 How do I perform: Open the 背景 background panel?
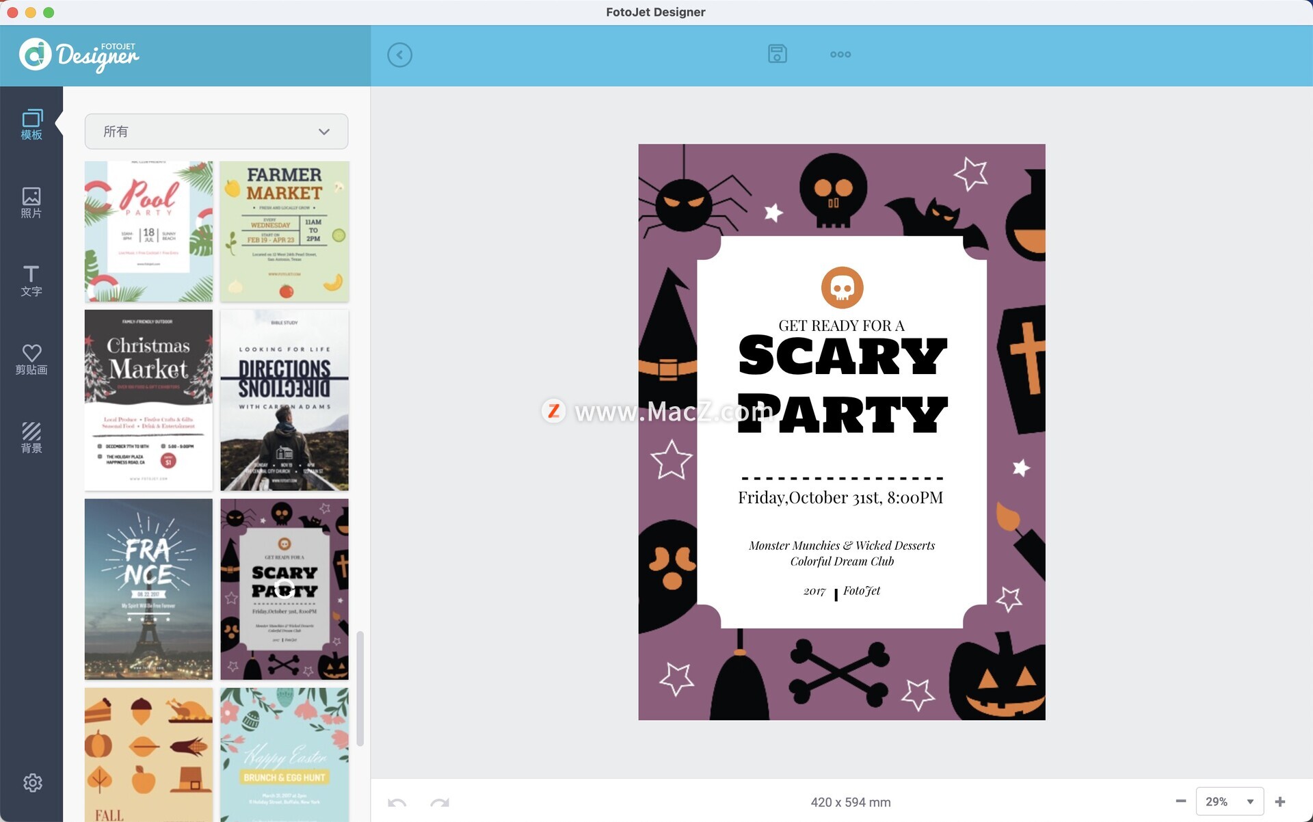pyautogui.click(x=31, y=438)
